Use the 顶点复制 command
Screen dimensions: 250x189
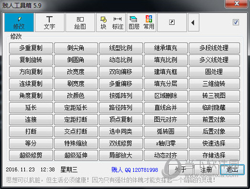(x=121, y=119)
